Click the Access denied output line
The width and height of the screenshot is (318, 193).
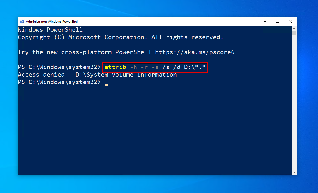pos(97,75)
